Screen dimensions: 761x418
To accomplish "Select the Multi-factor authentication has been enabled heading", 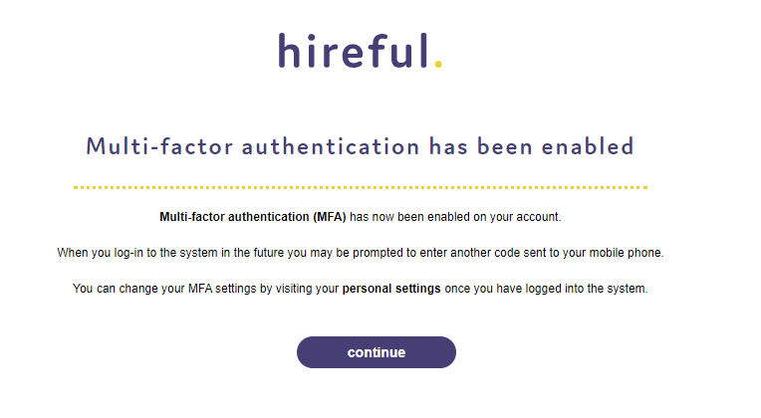I will click(361, 146).
